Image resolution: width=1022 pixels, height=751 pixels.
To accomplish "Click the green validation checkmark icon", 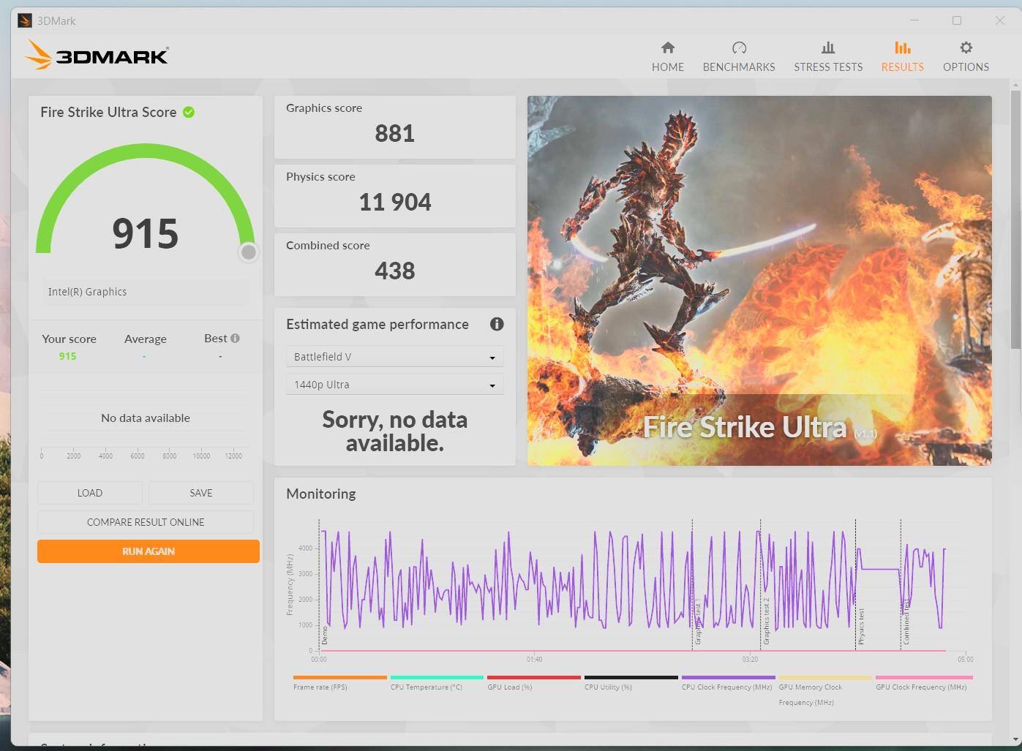I will [x=189, y=112].
